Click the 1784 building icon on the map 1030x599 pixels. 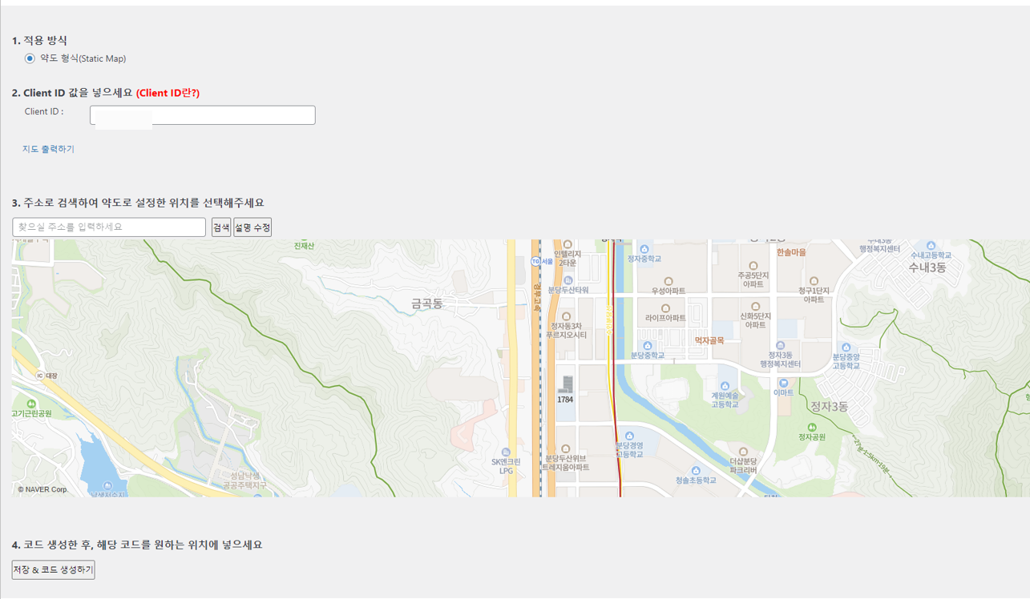click(x=566, y=384)
